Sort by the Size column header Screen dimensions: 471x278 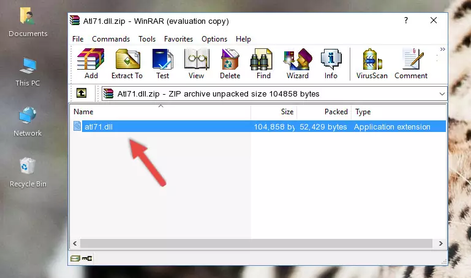(x=274, y=112)
